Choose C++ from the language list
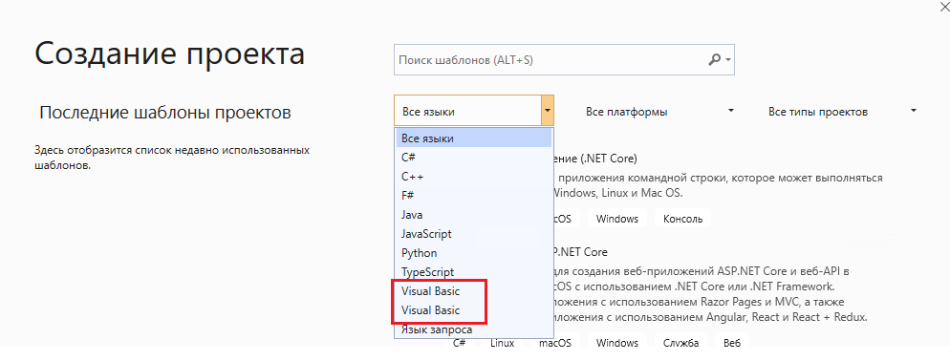 (474, 177)
